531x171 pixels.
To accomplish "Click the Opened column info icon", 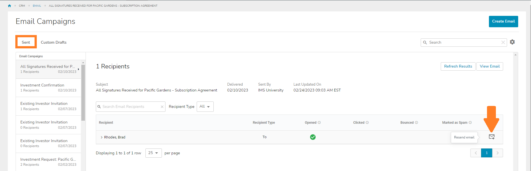I will [x=319, y=123].
